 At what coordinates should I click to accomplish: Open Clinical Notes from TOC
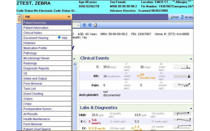click(x=47, y=33)
